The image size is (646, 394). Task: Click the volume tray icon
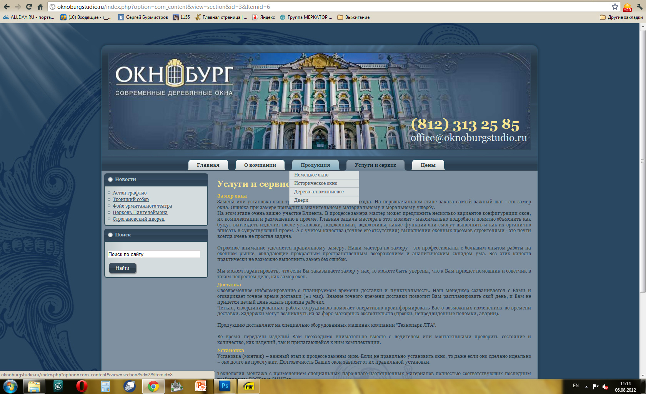click(x=605, y=386)
